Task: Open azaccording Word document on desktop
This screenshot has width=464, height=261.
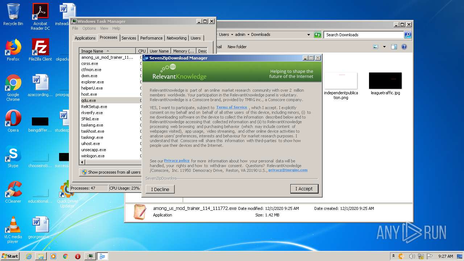Action: [40, 86]
